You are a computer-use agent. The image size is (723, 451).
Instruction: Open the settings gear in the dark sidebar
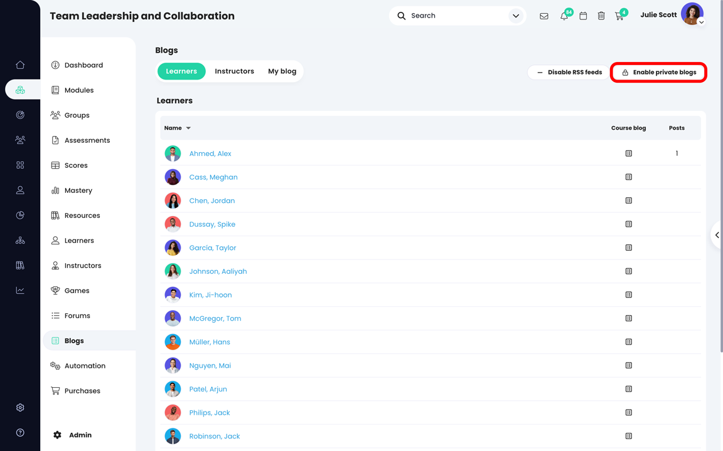20,407
